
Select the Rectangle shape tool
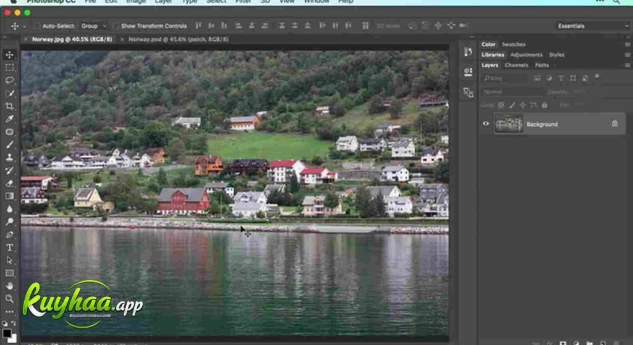[x=10, y=273]
